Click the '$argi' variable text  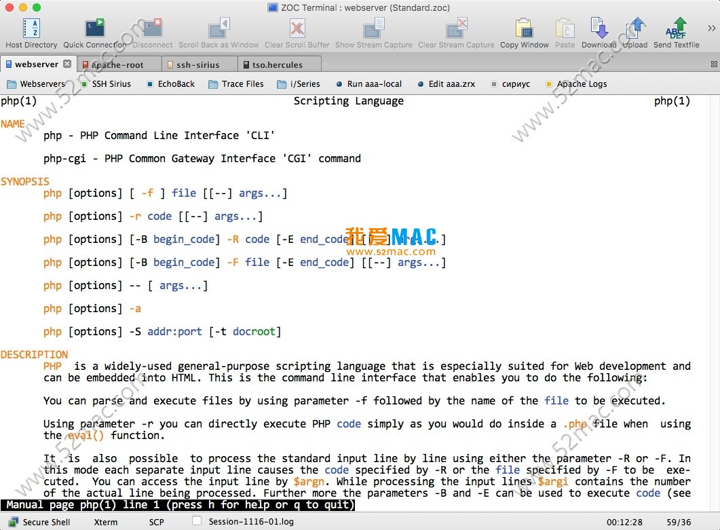pos(553,482)
